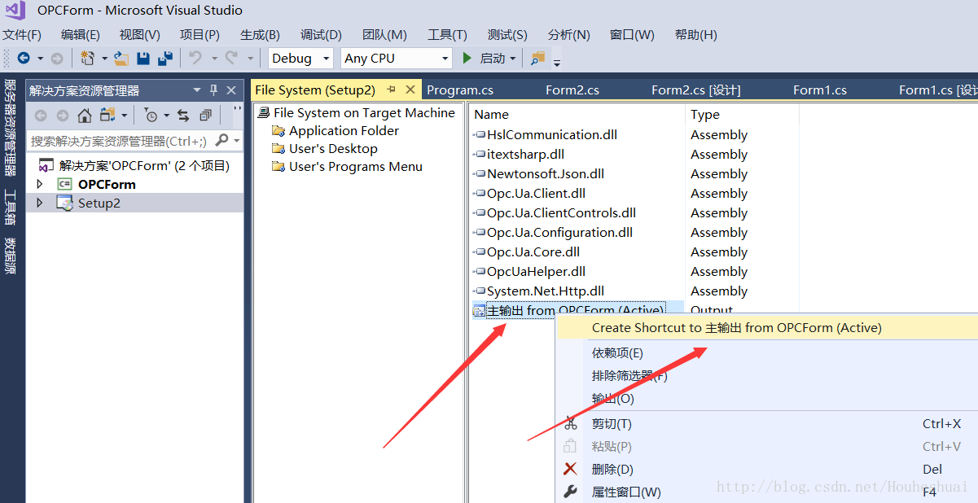Click the Refresh arrows icon in Solution Explorer
Screen dimensions: 978x503
[183, 115]
